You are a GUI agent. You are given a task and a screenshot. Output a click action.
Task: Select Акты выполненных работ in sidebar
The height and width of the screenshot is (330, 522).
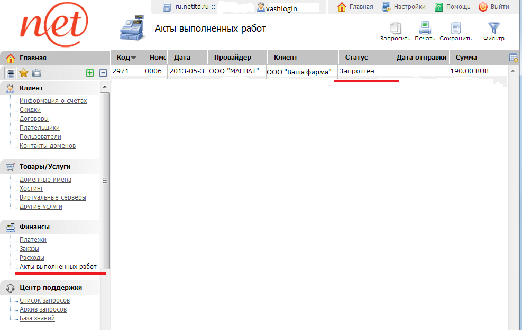[58, 267]
